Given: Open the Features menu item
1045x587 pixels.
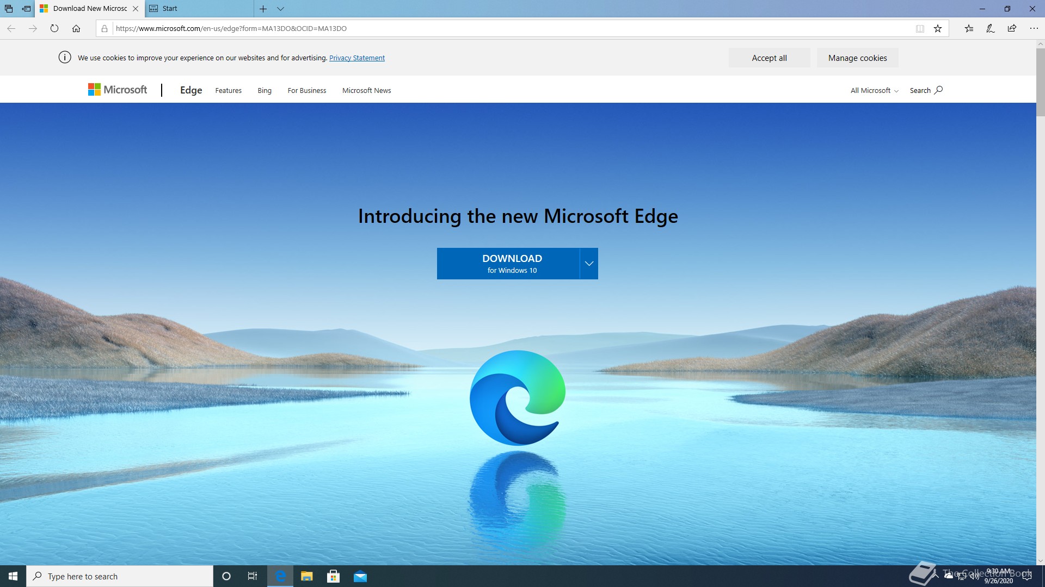Looking at the screenshot, I should [228, 91].
